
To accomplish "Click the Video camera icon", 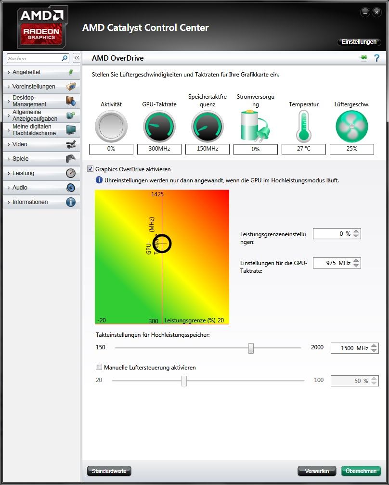I will [71, 144].
